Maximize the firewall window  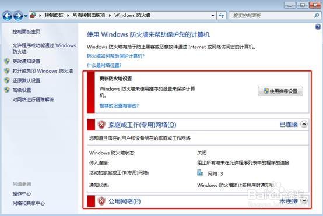[303, 5]
